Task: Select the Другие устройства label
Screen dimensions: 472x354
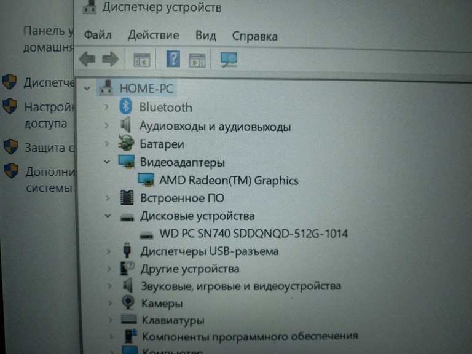Action: click(190, 269)
